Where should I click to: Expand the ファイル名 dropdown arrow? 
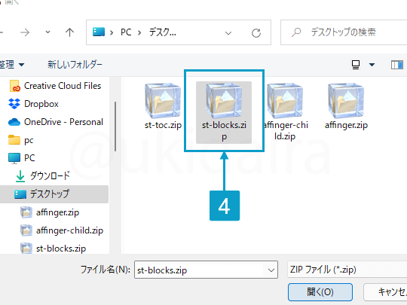(271, 270)
